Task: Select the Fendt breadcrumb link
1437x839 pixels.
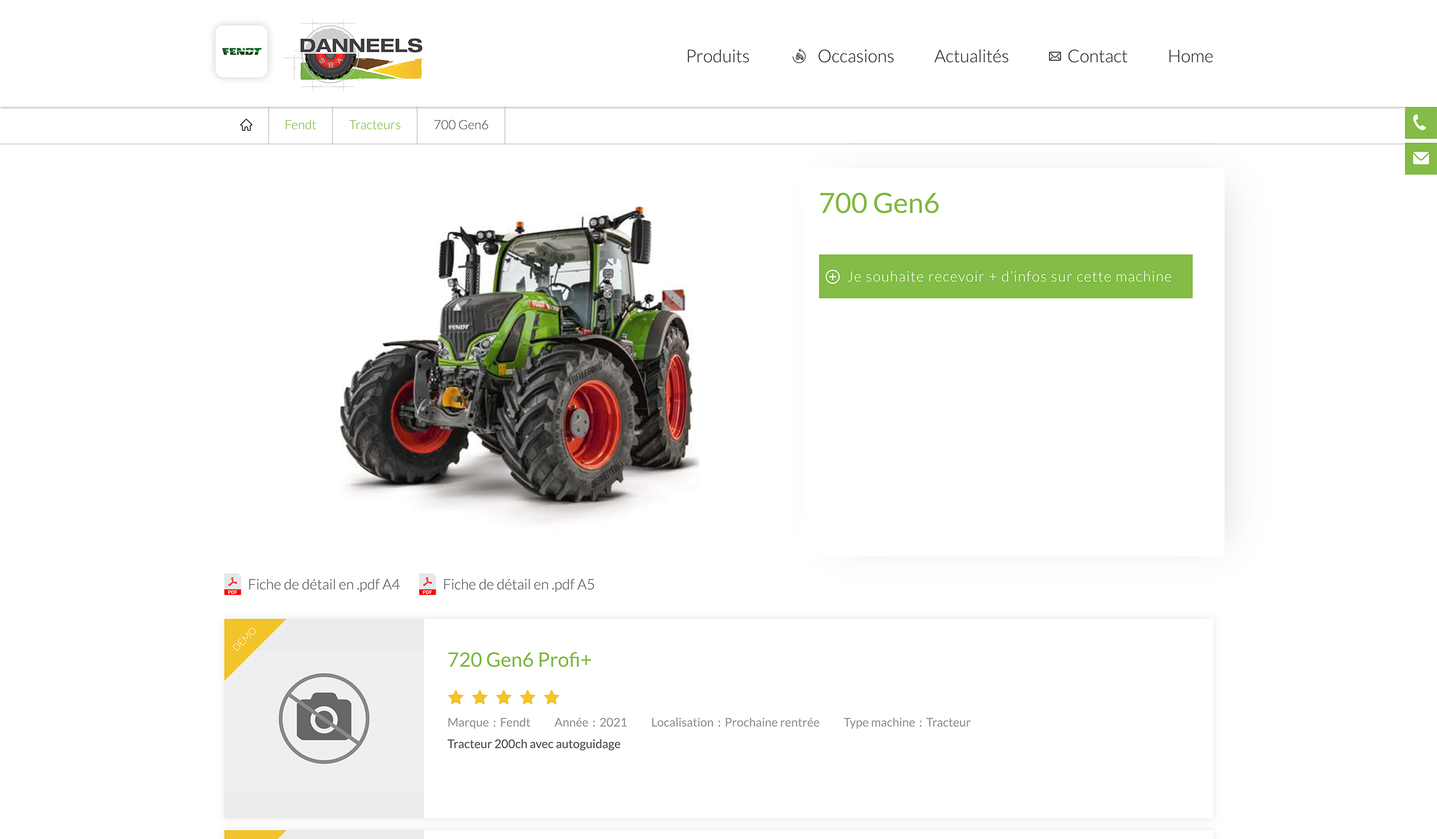Action: point(300,125)
